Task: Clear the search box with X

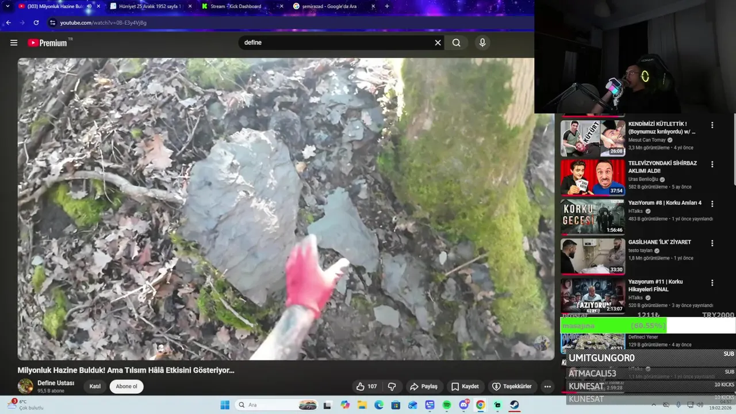Action: tap(438, 43)
